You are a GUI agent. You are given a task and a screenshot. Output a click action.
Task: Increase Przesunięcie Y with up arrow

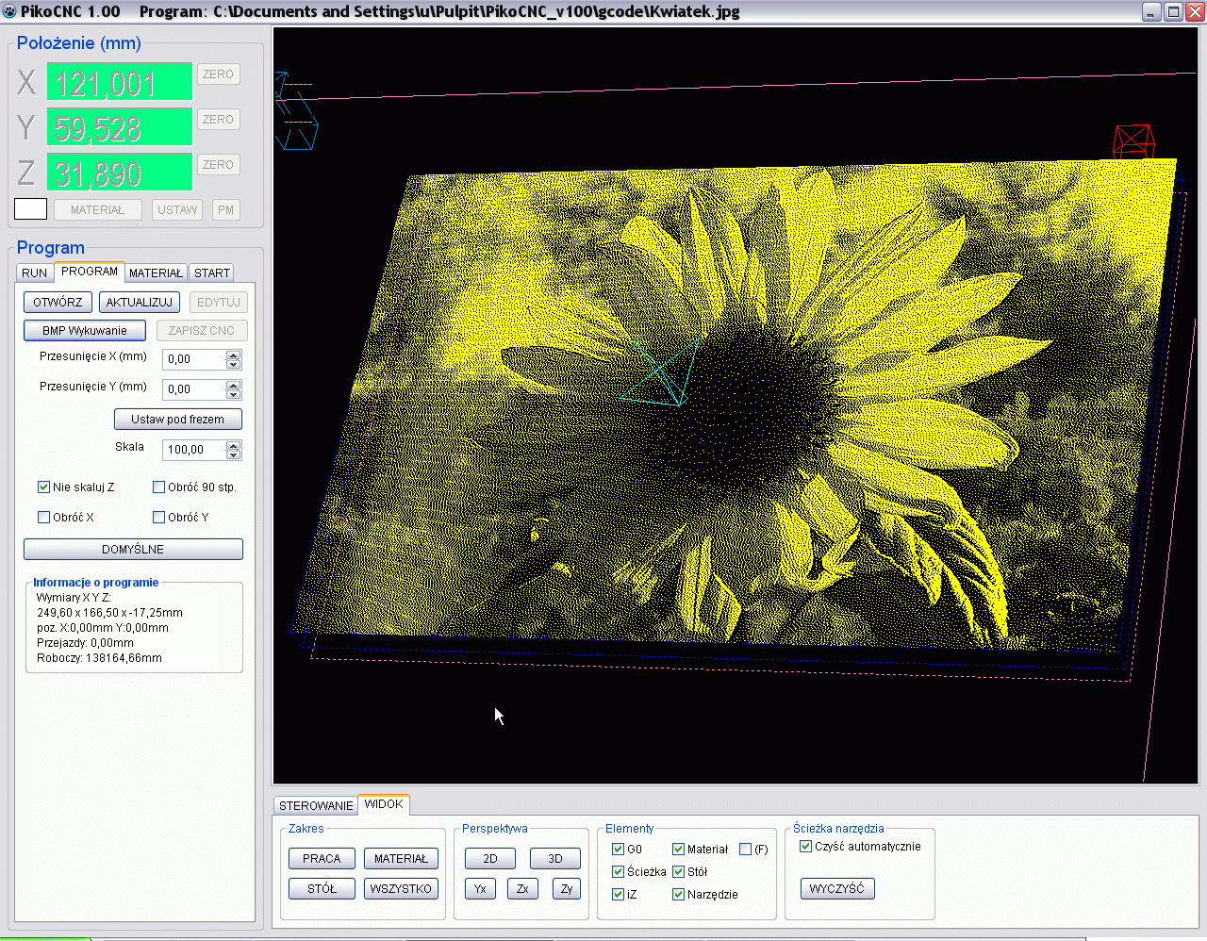pos(234,385)
